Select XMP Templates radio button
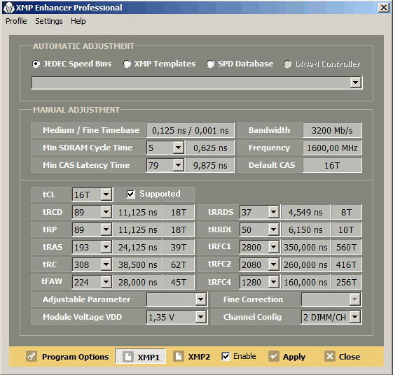Screen dimensions: 393x375 pyautogui.click(x=127, y=64)
